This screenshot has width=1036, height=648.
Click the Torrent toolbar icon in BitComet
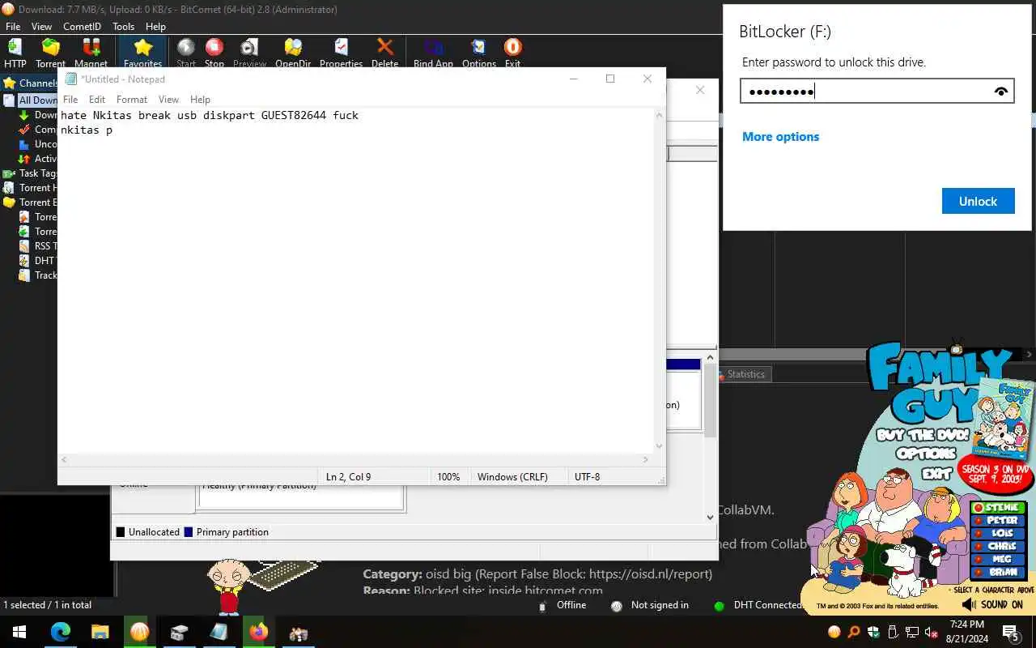point(50,53)
